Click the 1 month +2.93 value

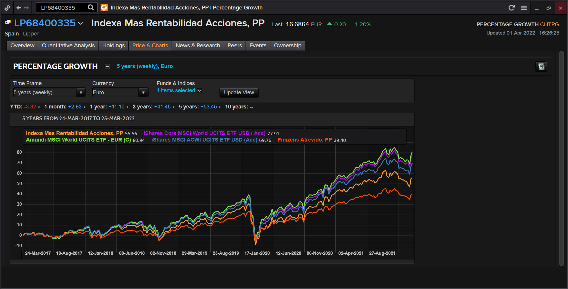click(75, 107)
